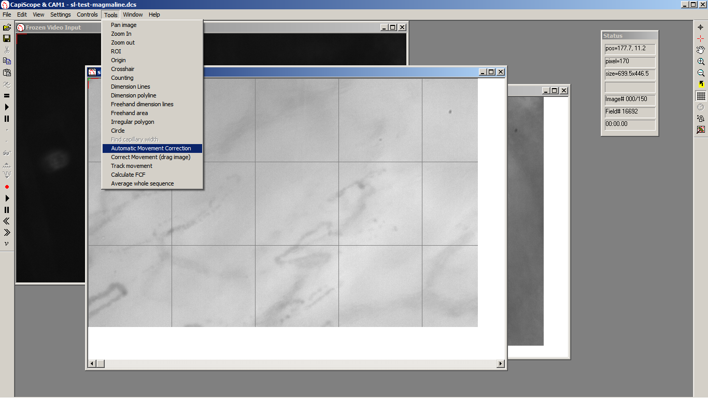The image size is (708, 398).
Task: Click the zoom out magnifier icon
Action: pyautogui.click(x=701, y=73)
